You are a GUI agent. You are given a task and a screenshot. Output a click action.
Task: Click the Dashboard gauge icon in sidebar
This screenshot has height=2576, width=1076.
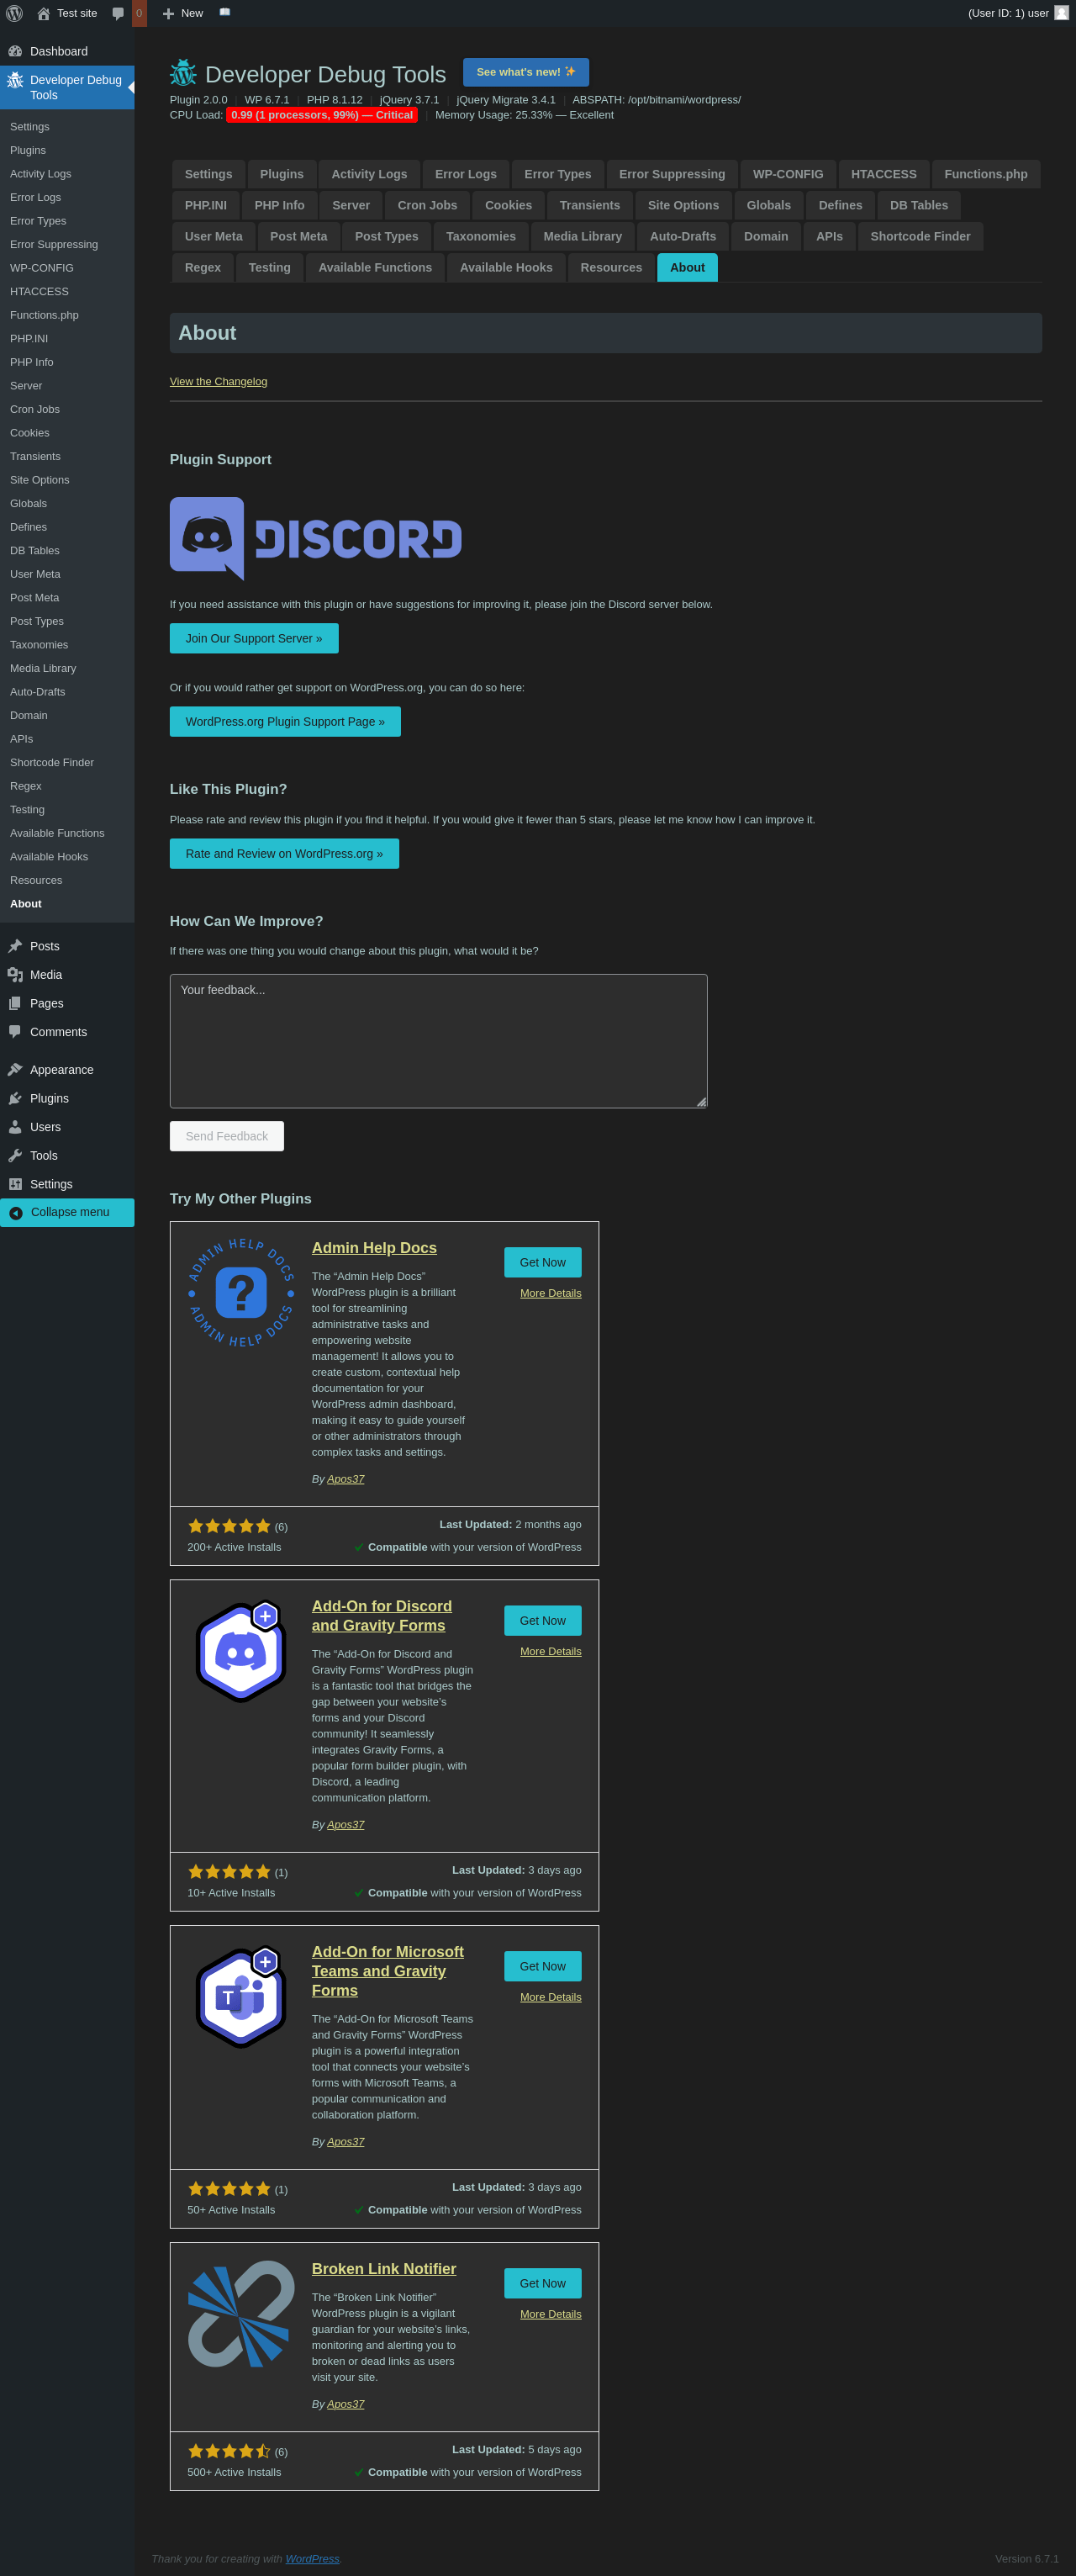[15, 51]
